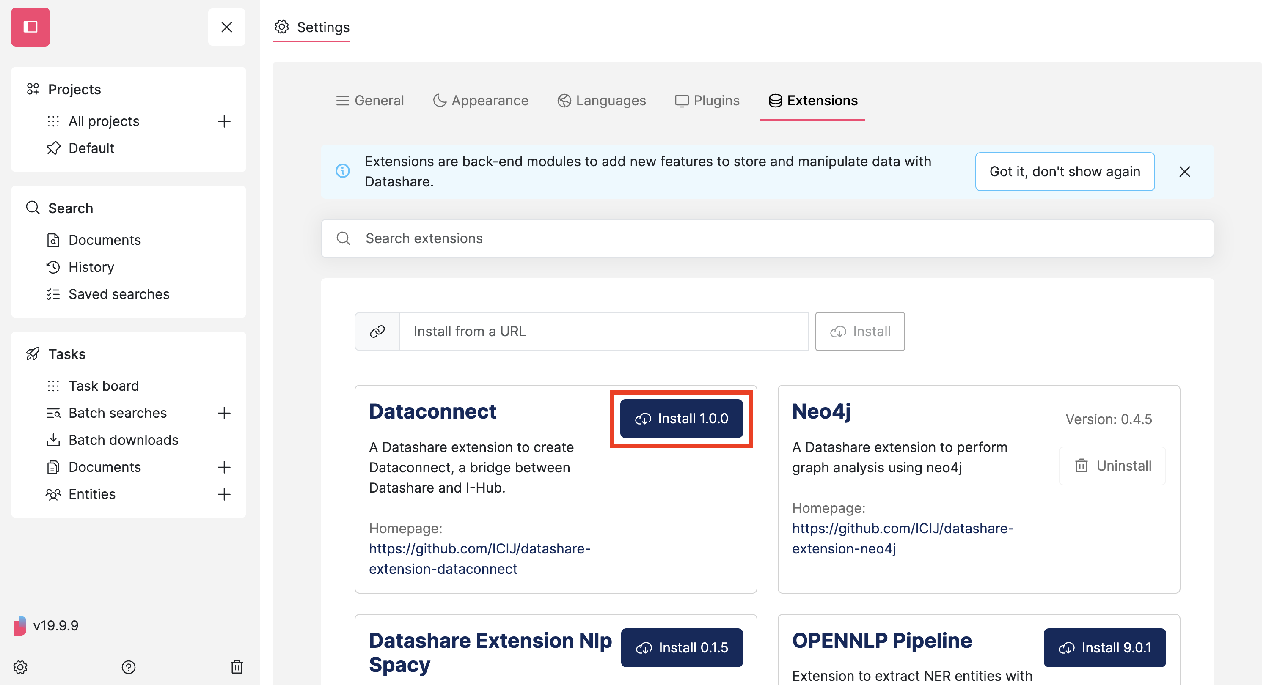
Task: Switch to the Plugins tab
Action: pyautogui.click(x=707, y=100)
